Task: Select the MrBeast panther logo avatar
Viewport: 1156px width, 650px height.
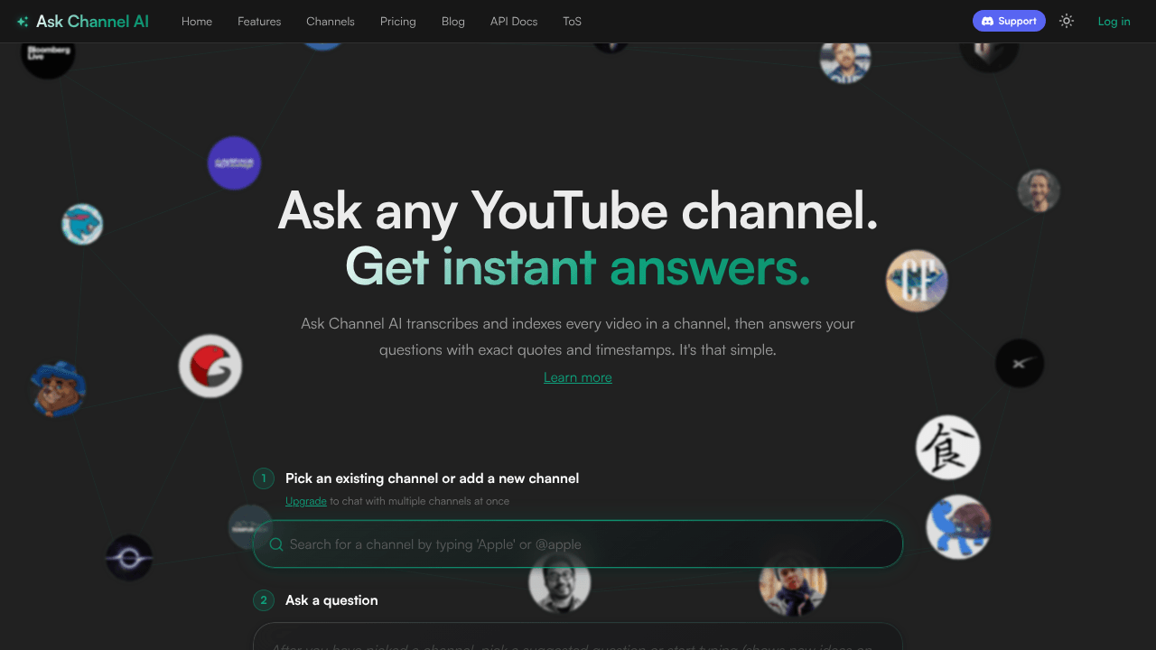Action: tap(82, 225)
